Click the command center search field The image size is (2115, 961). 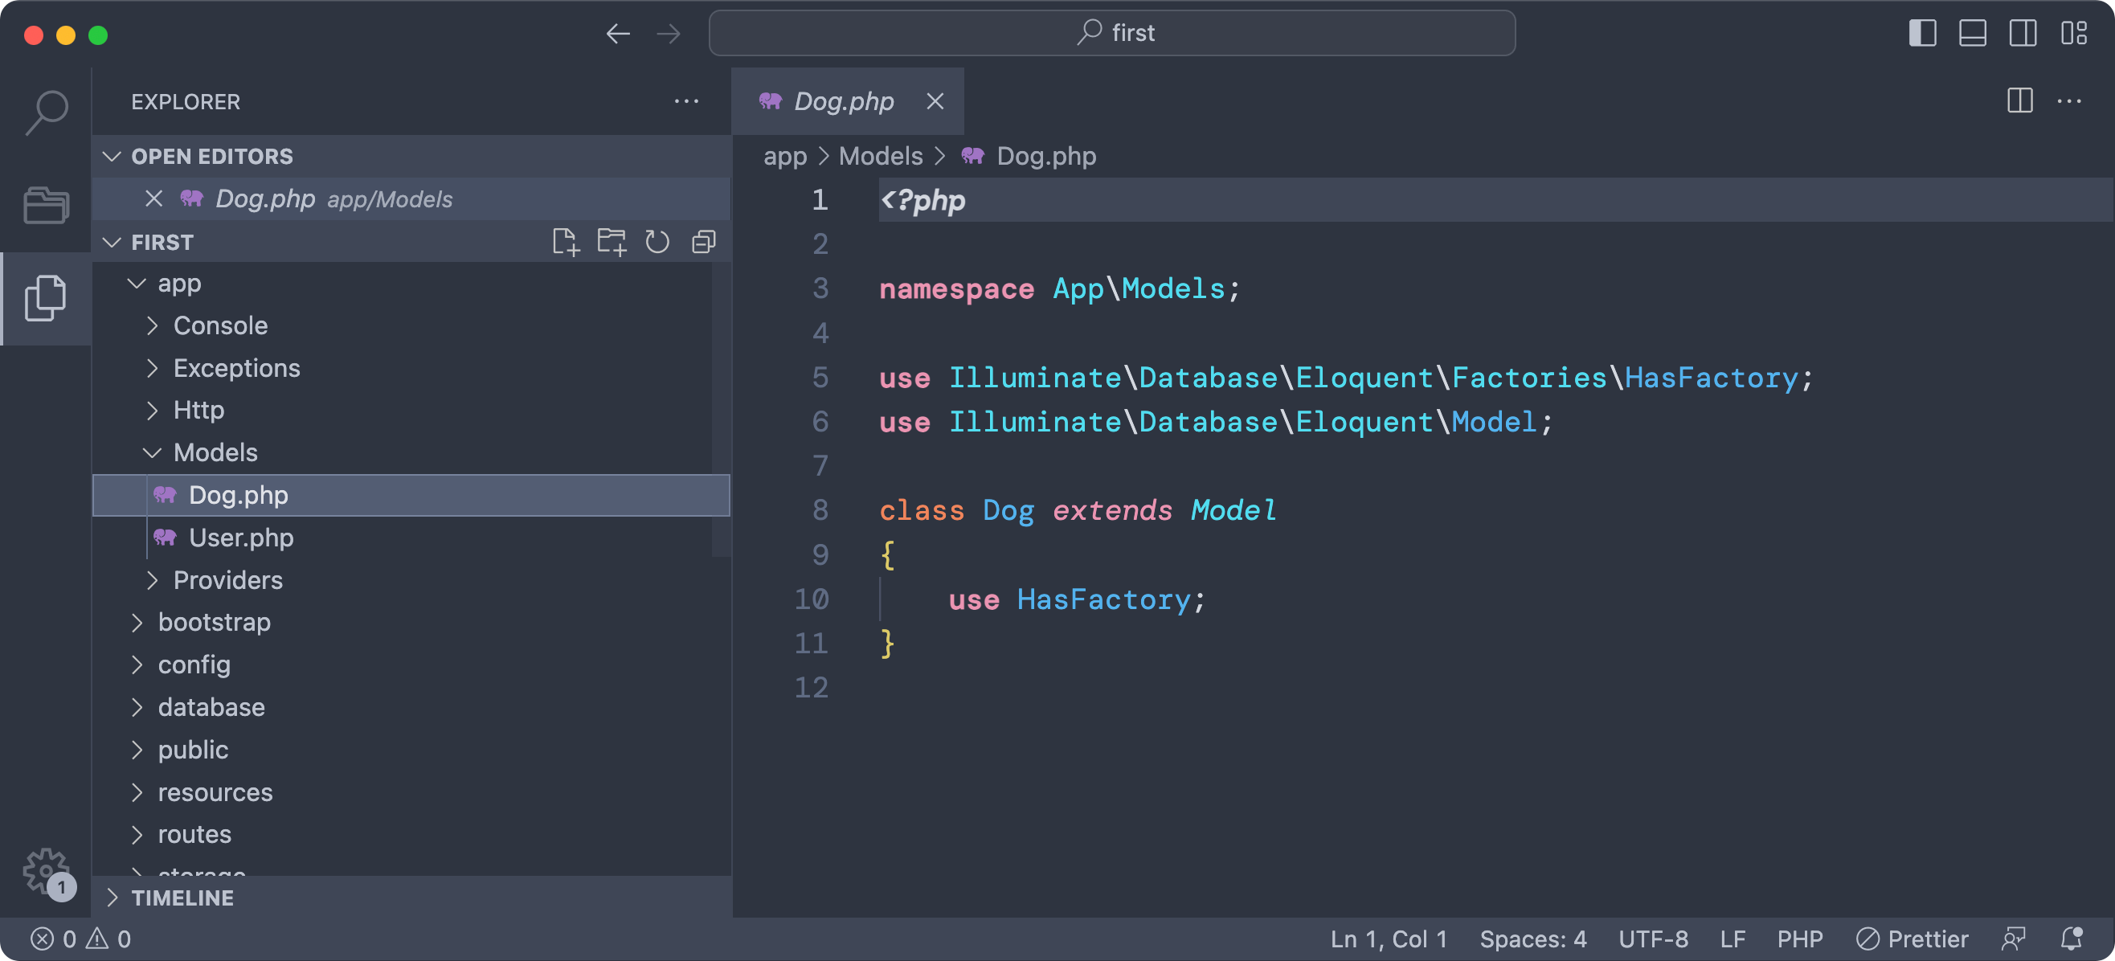1111,34
